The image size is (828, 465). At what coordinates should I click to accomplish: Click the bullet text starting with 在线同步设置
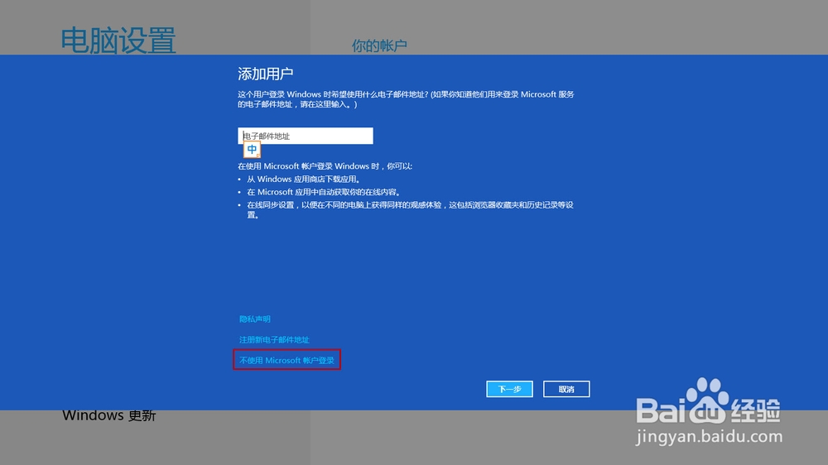click(411, 209)
